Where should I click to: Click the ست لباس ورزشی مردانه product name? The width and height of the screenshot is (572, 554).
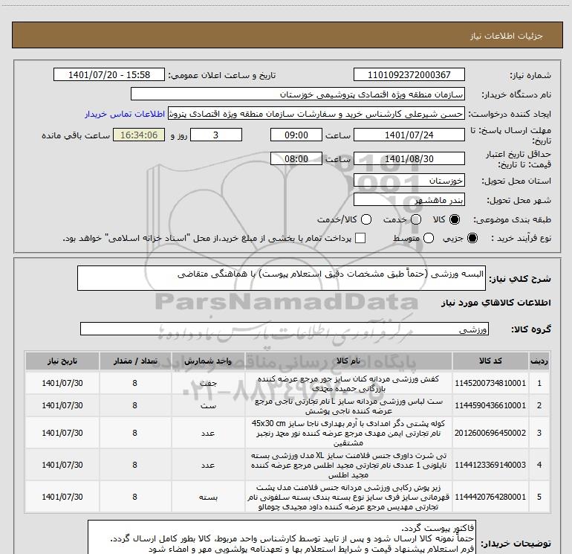348,406
